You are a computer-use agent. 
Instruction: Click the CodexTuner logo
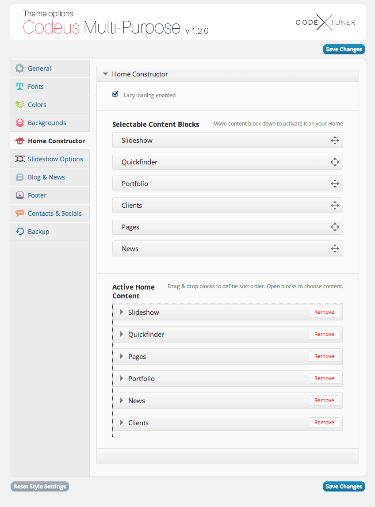(x=325, y=22)
